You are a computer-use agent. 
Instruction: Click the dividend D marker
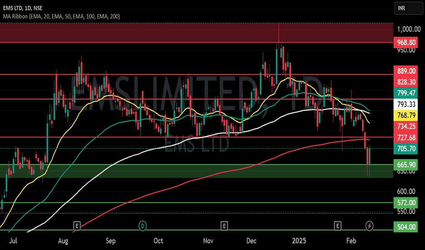tap(143, 225)
